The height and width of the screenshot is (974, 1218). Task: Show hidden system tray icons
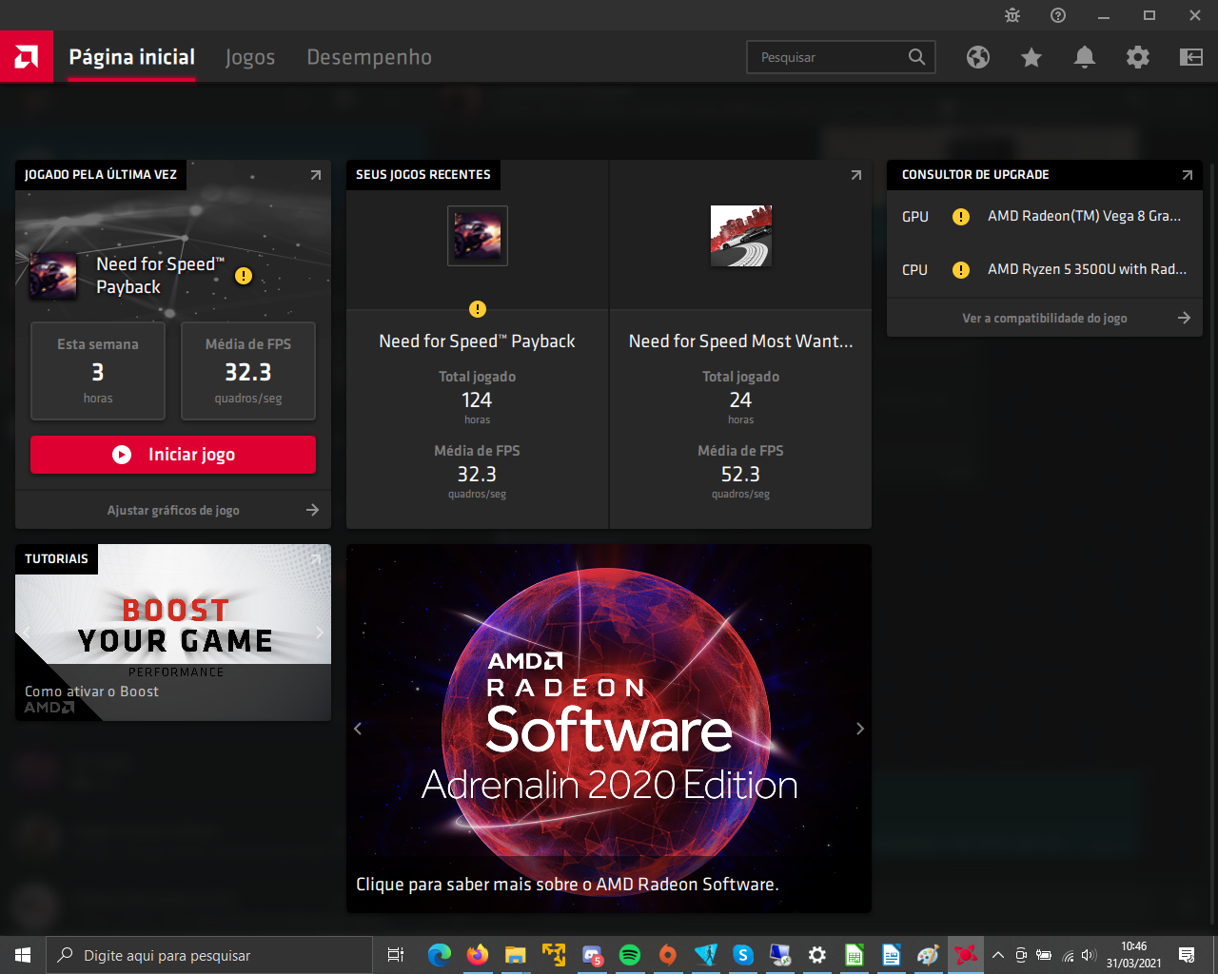998,955
